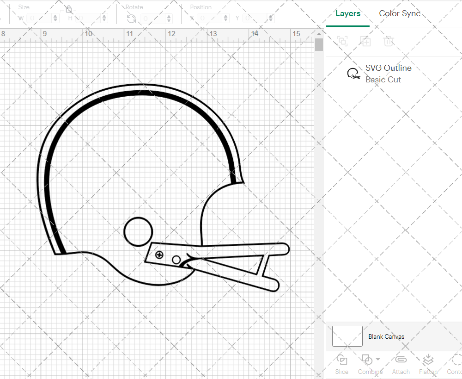Viewport: 462px width, 379px height.
Task: Click the Blank Canvas color swatch
Action: pos(347,336)
